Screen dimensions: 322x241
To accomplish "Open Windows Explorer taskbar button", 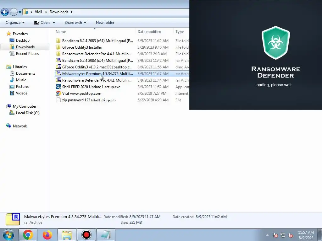I will click(x=67, y=235).
